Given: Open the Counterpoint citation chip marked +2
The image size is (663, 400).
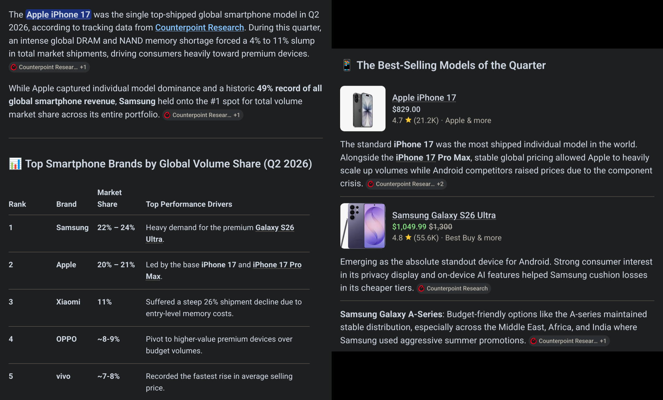Looking at the screenshot, I should click(x=406, y=184).
